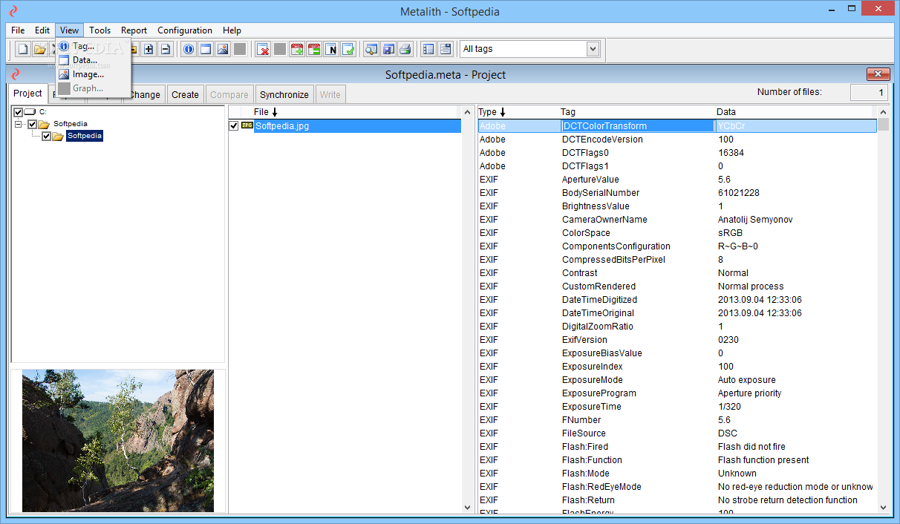Click up arrow of file list scrollbar

(x=467, y=112)
